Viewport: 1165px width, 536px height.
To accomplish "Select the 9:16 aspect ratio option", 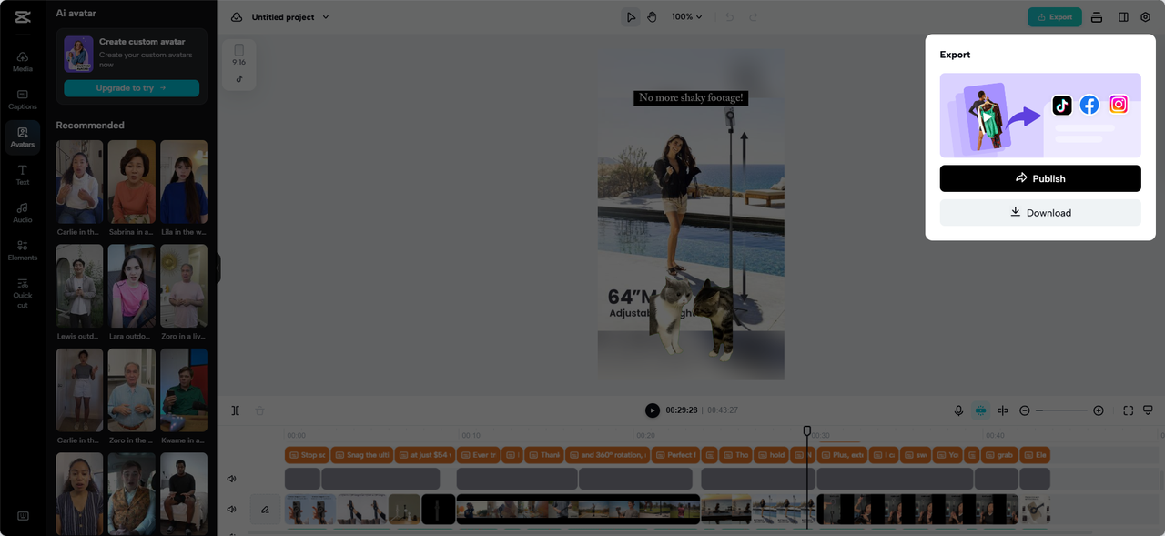I will [x=238, y=55].
